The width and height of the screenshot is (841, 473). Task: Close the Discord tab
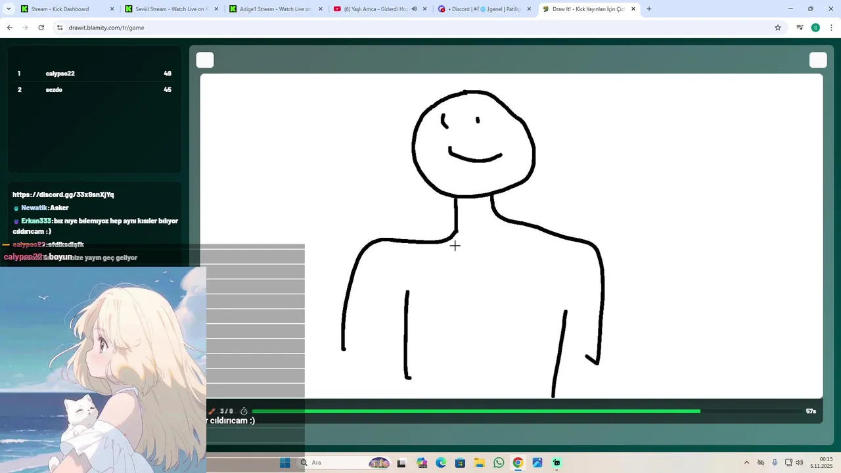click(x=529, y=9)
